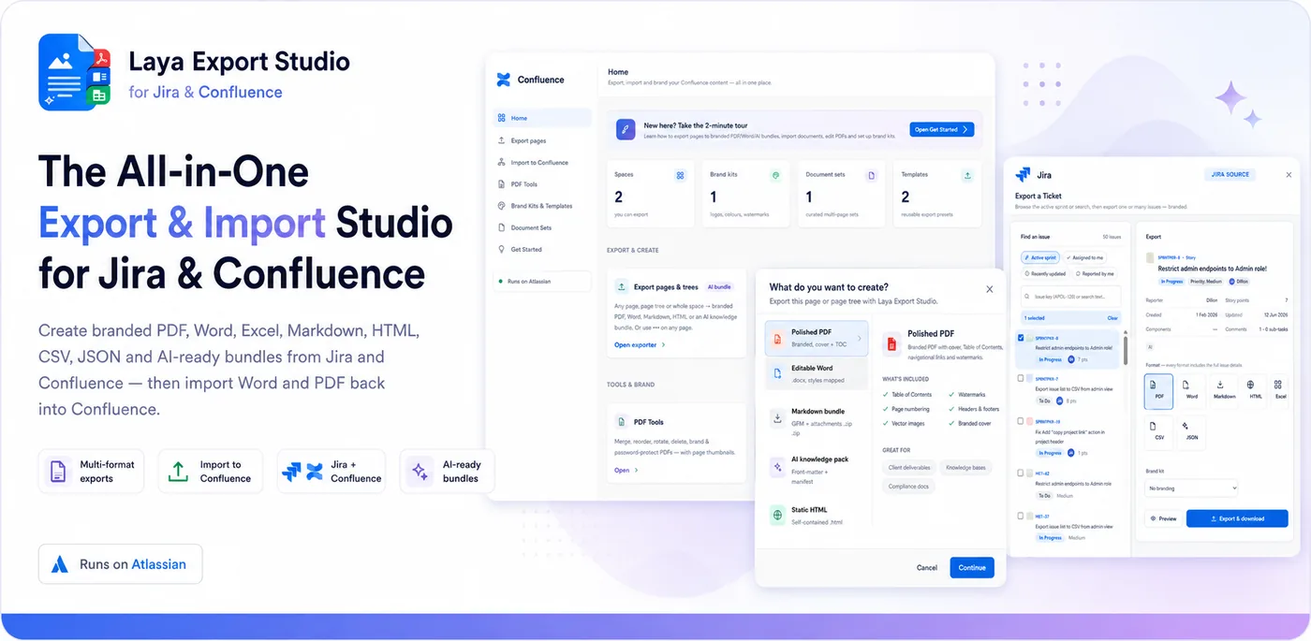Click the Jira logo in Export a Ticket panel

[1023, 174]
